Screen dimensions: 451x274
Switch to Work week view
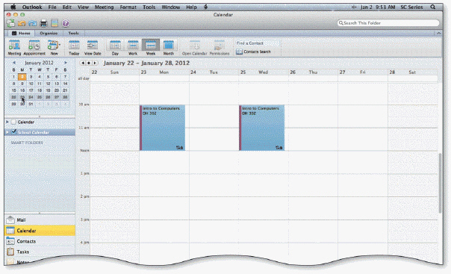133,48
